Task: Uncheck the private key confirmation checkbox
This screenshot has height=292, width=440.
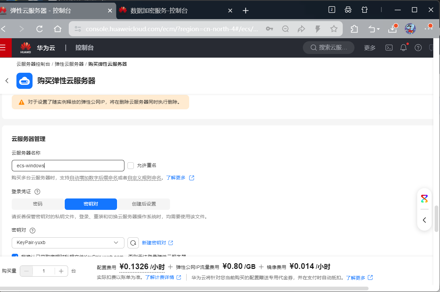Action: (x=15, y=256)
